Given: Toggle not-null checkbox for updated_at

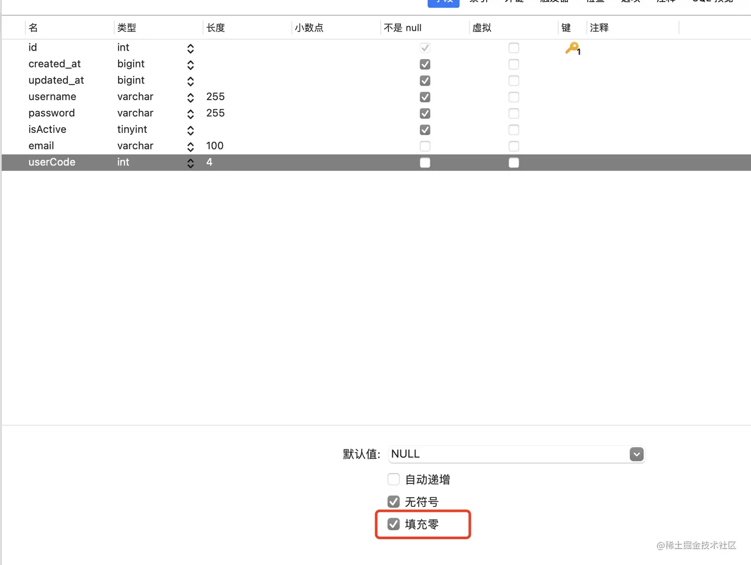Looking at the screenshot, I should 425,81.
